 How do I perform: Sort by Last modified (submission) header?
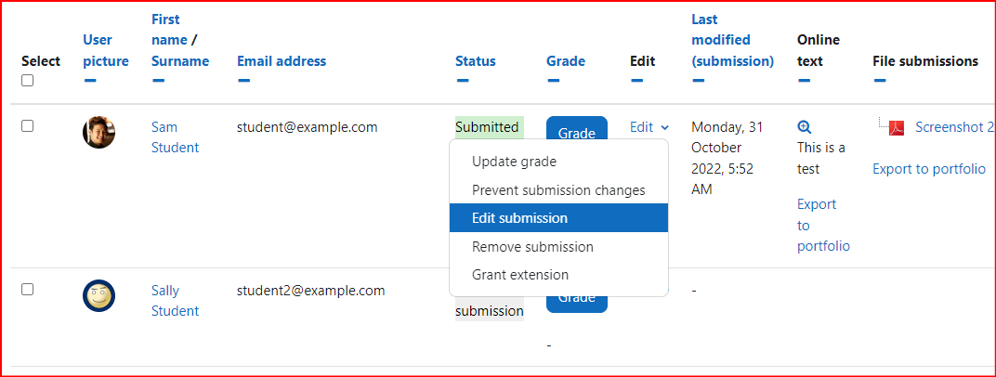(x=732, y=40)
